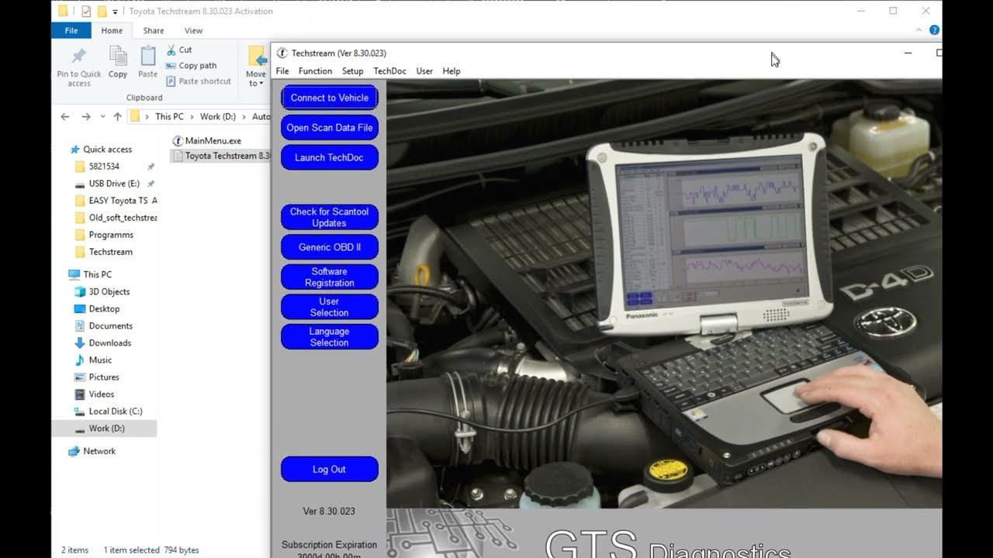Open the EASY Toyota TS folder
The image size is (993, 558).
point(123,201)
